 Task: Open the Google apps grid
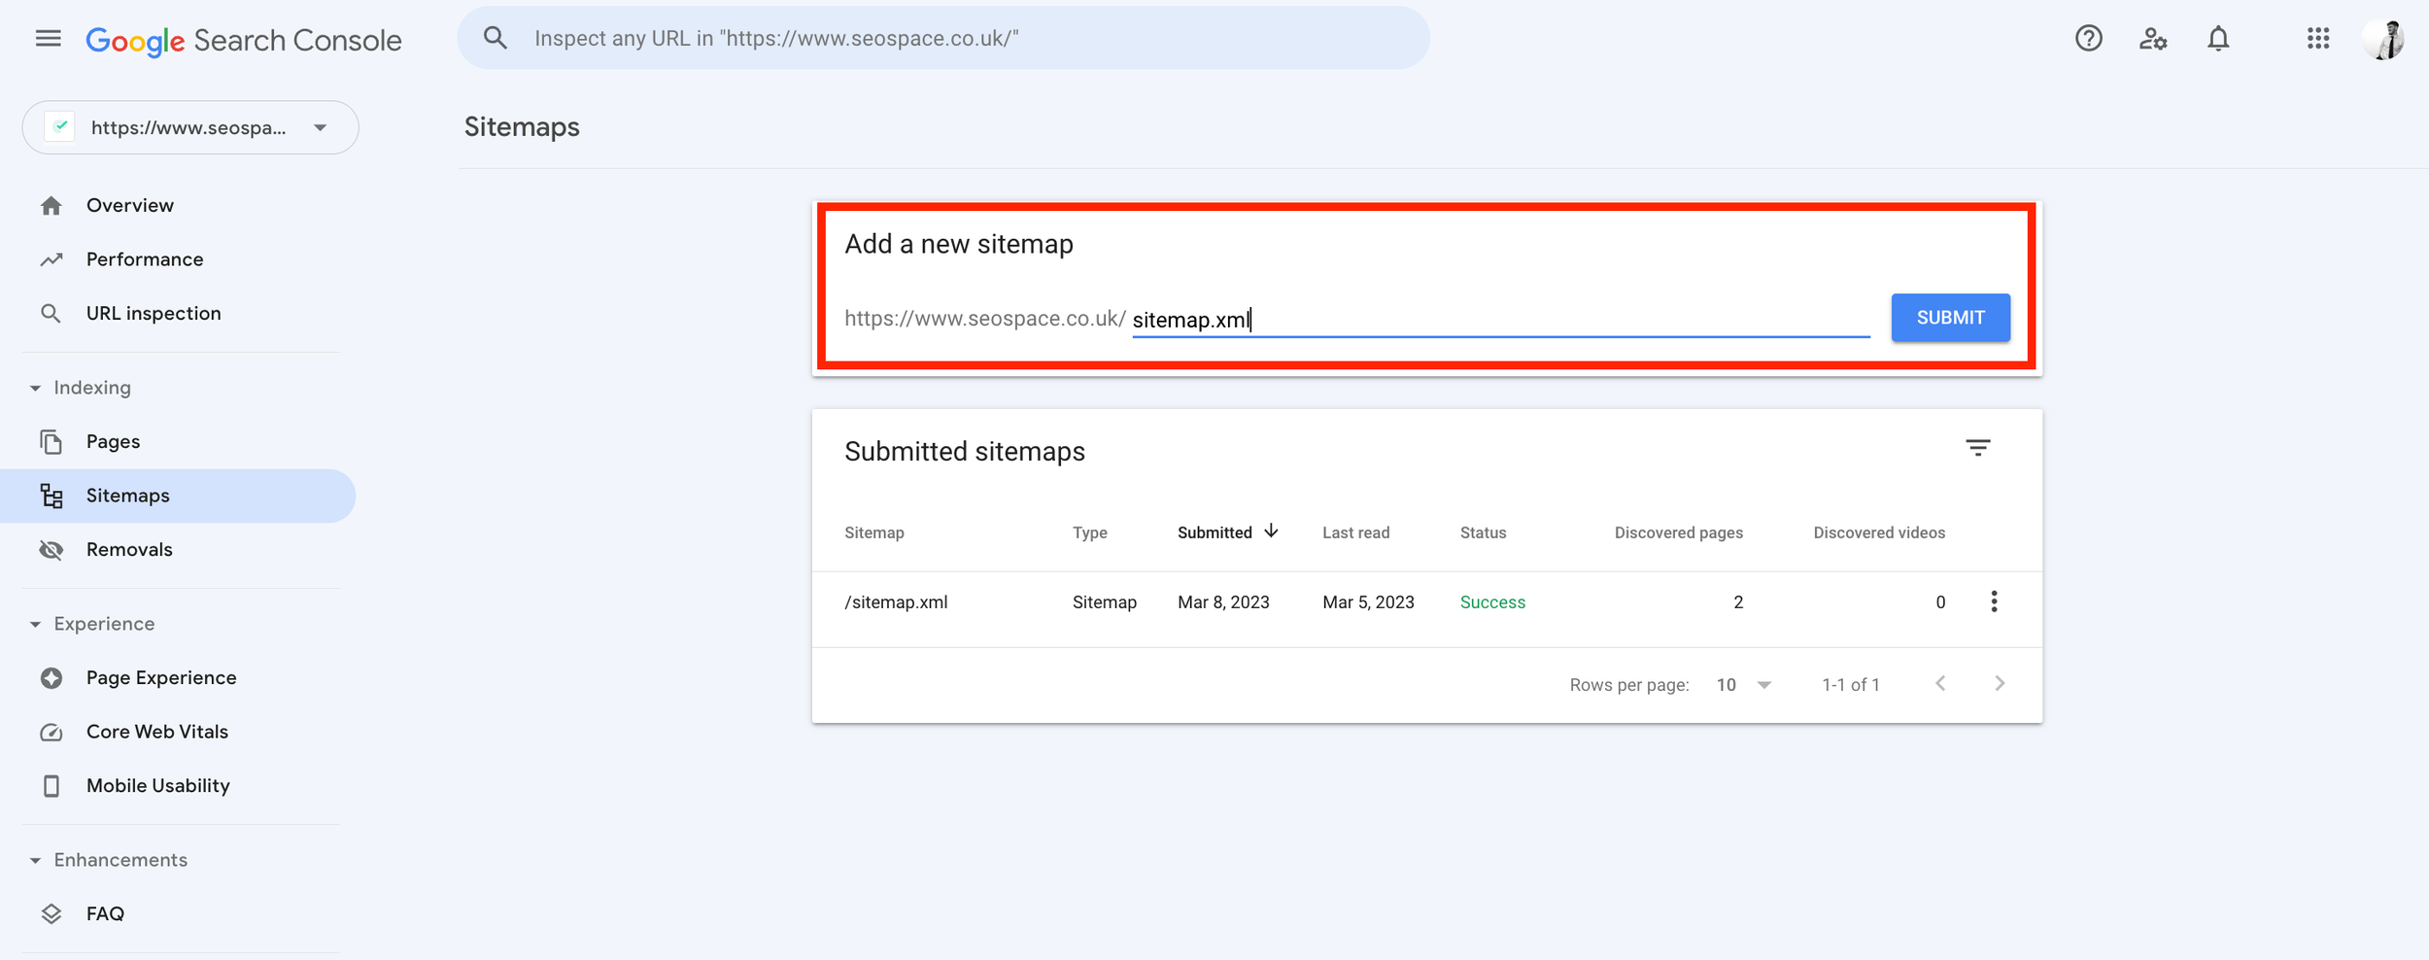pyautogui.click(x=2318, y=38)
